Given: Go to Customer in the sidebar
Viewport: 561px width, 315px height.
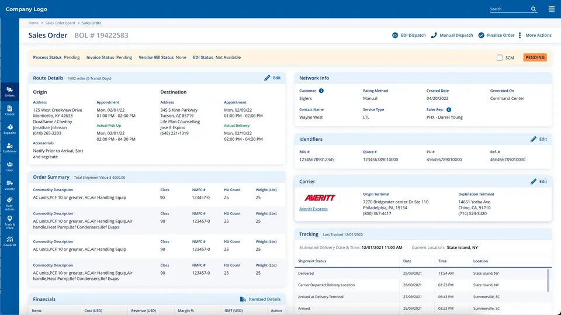Looking at the screenshot, I should click(x=10, y=148).
